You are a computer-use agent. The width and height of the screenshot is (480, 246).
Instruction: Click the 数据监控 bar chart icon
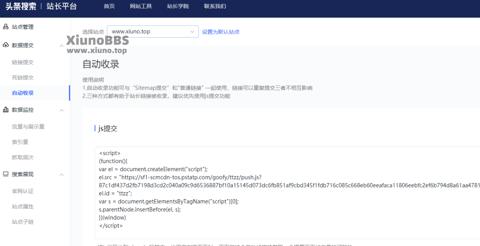coord(6,110)
